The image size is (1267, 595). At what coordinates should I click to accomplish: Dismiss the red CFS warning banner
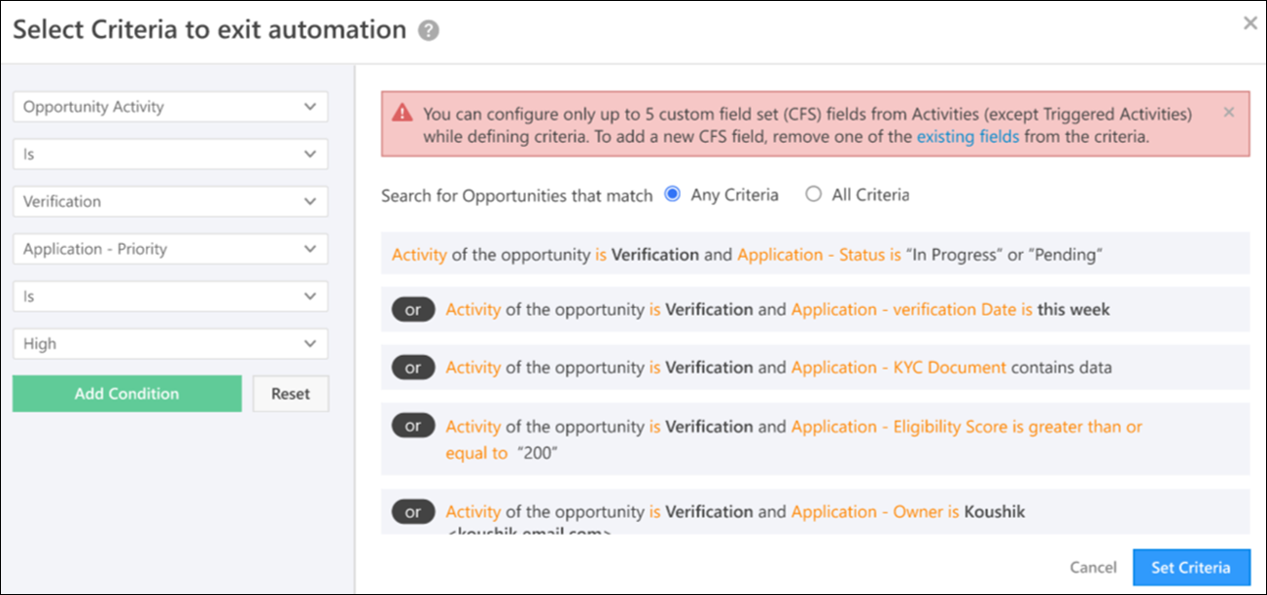point(1229,113)
